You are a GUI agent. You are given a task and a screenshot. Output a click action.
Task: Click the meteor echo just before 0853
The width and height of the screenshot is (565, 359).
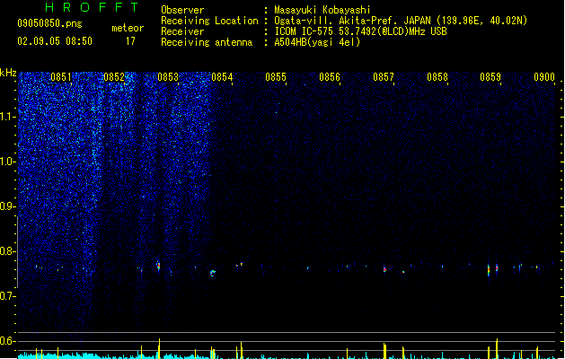158,266
